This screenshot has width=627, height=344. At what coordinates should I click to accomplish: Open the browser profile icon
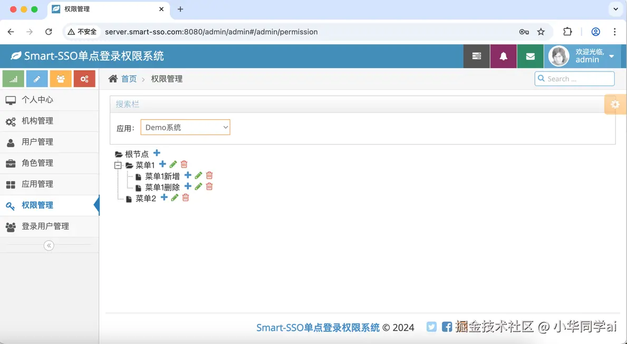[x=595, y=32]
